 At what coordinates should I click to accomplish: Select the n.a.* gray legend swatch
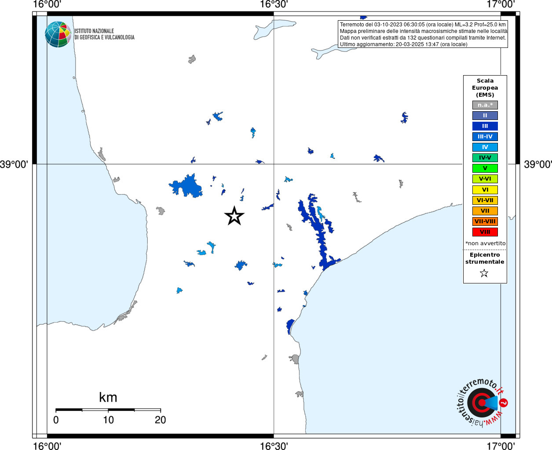(485, 105)
